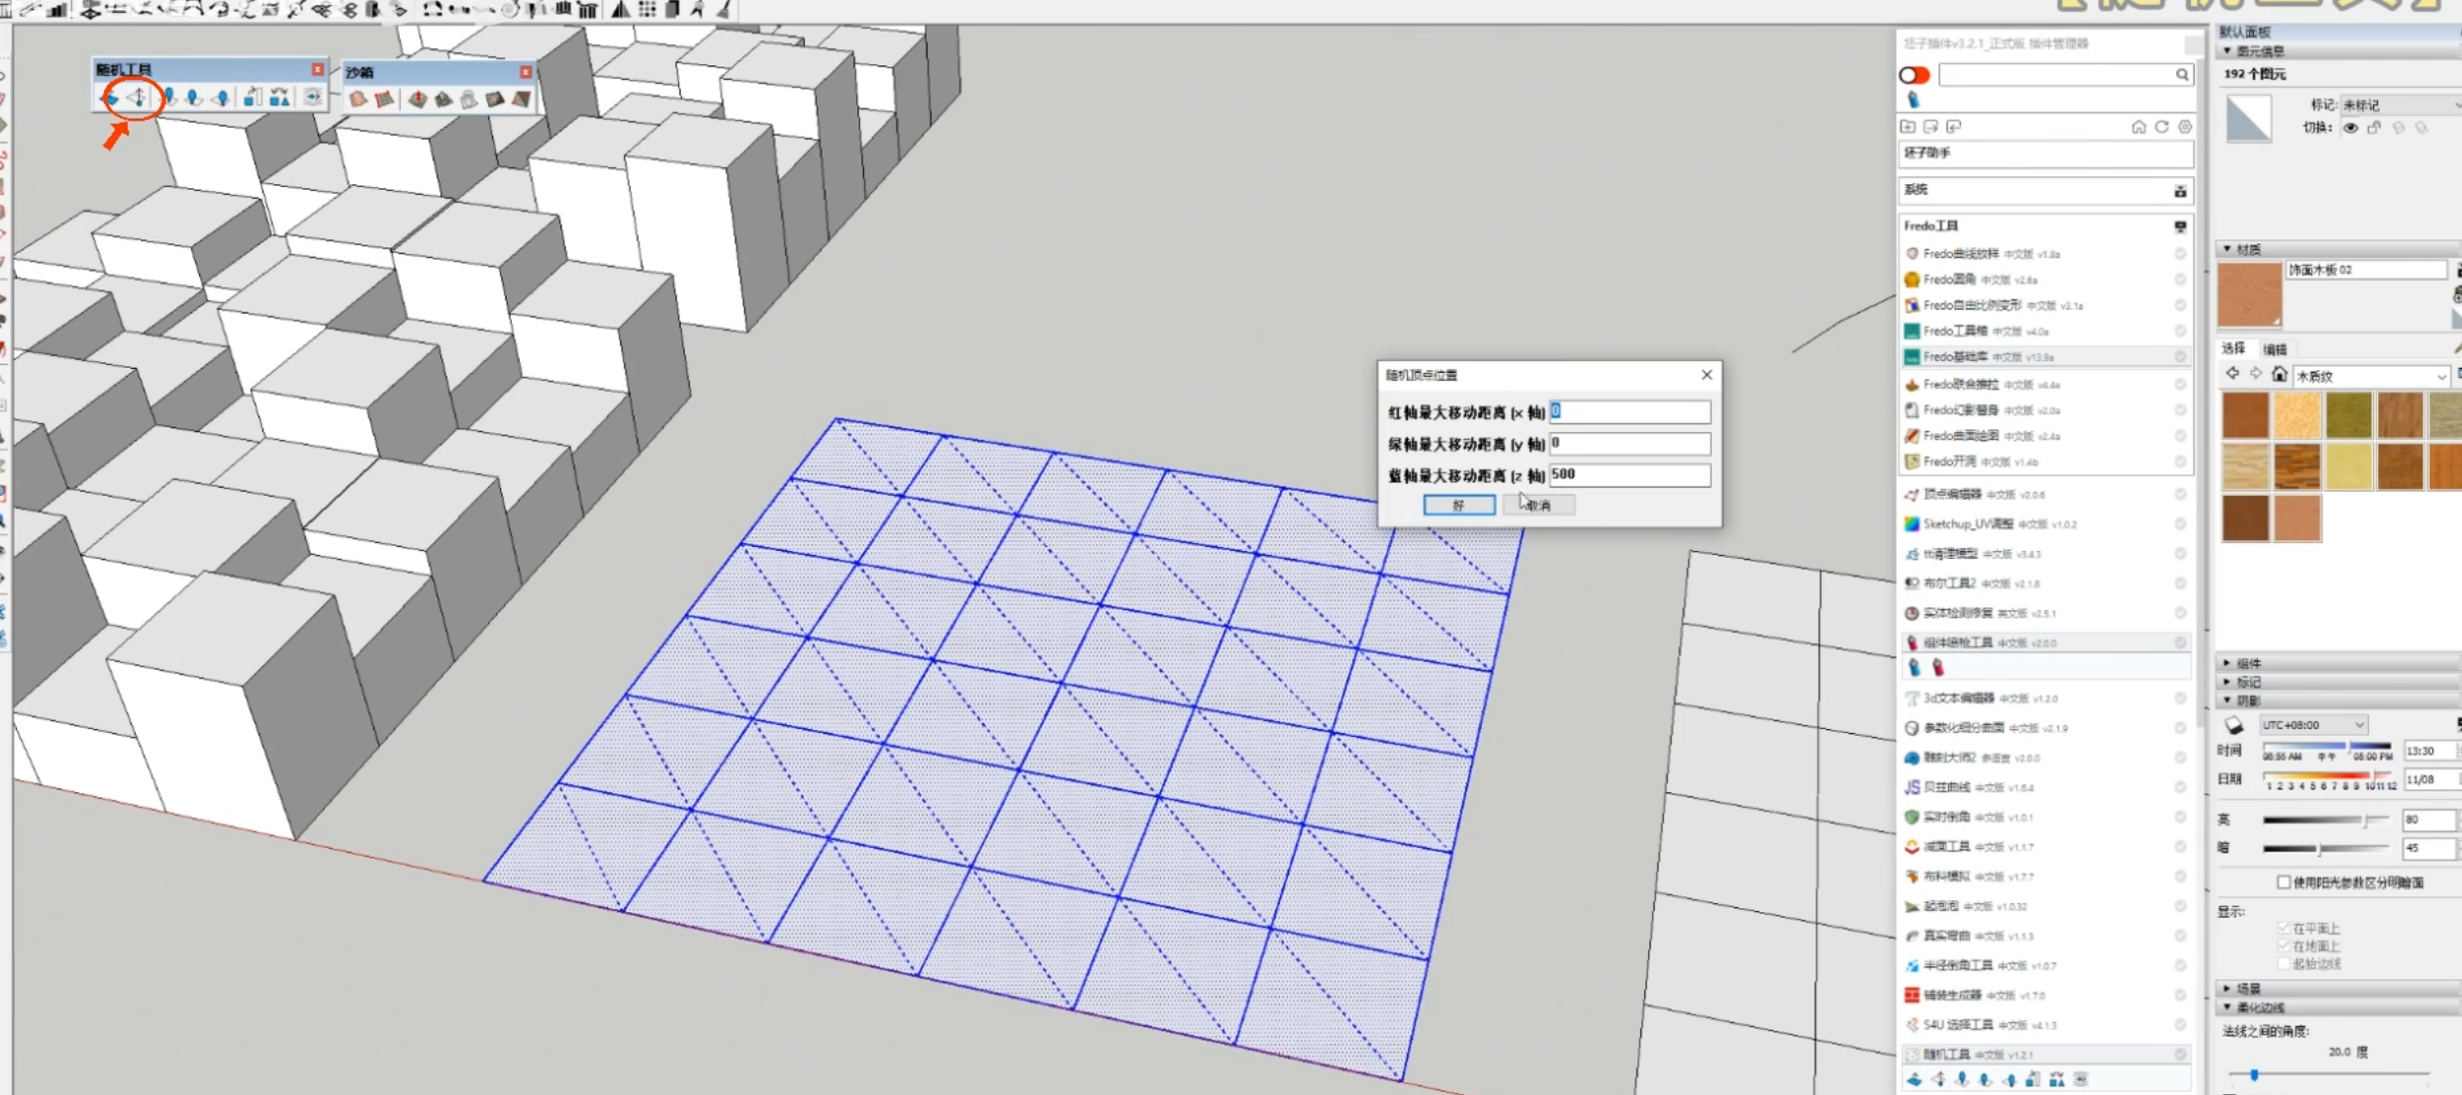Click the search magnifier icon in plugin manager
The width and height of the screenshot is (2462, 1095).
tap(2182, 75)
